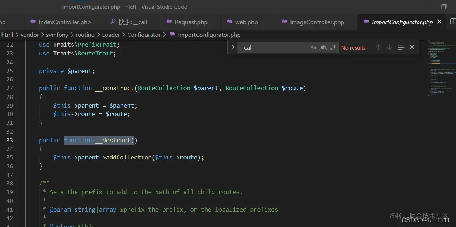Click PHP icon on IndexController.php tab

33,22
